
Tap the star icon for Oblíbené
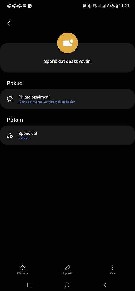tap(22, 268)
